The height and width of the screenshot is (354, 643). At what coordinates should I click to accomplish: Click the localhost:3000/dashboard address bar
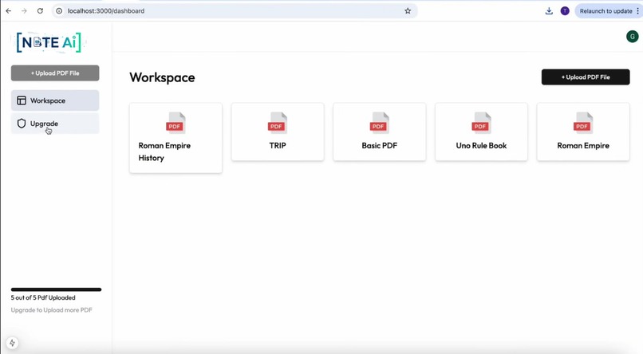[x=234, y=11]
